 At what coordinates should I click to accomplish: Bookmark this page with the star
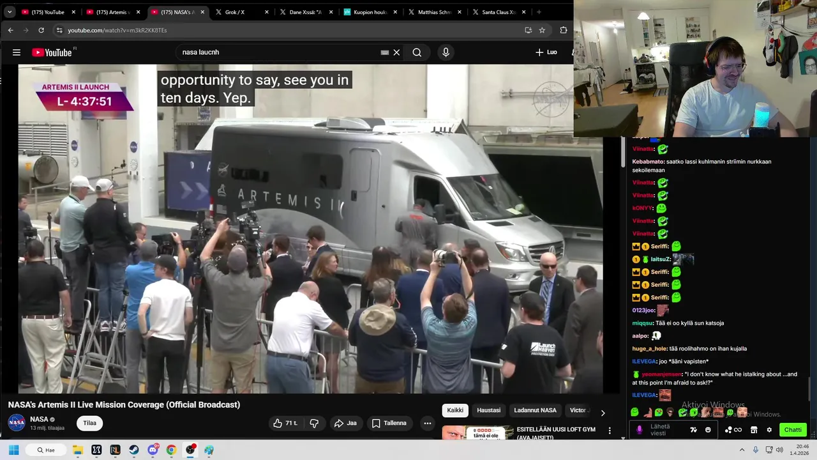[x=542, y=30]
